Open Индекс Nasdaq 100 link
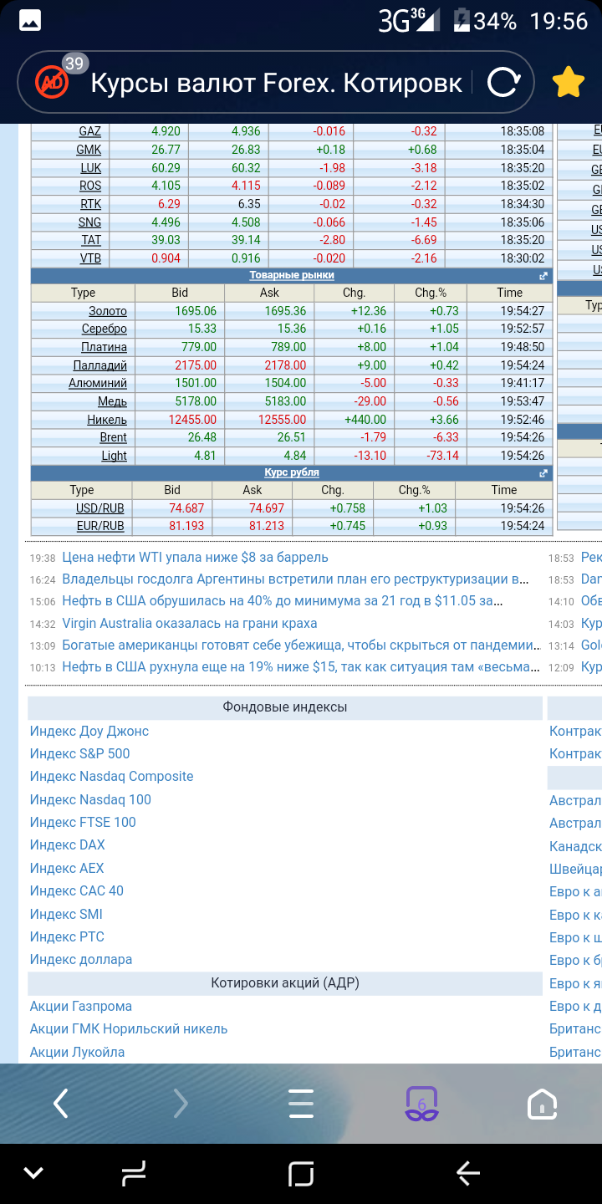The width and height of the screenshot is (602, 1204). pos(90,799)
